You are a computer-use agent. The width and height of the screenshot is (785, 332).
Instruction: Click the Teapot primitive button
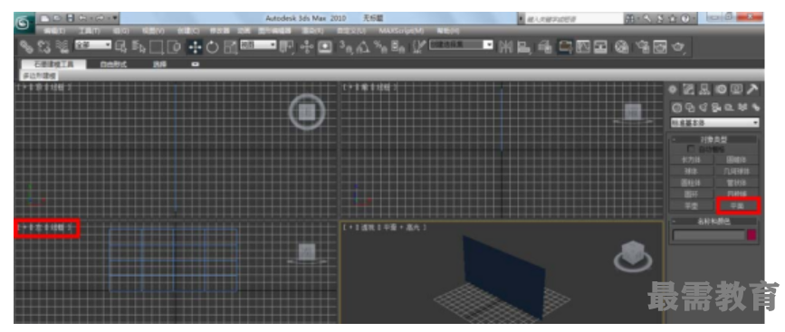692,205
